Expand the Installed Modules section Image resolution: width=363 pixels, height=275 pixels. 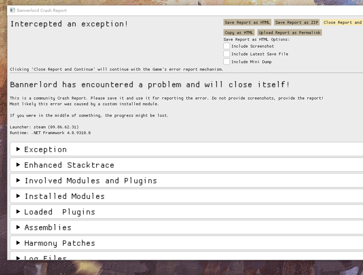pos(186,196)
